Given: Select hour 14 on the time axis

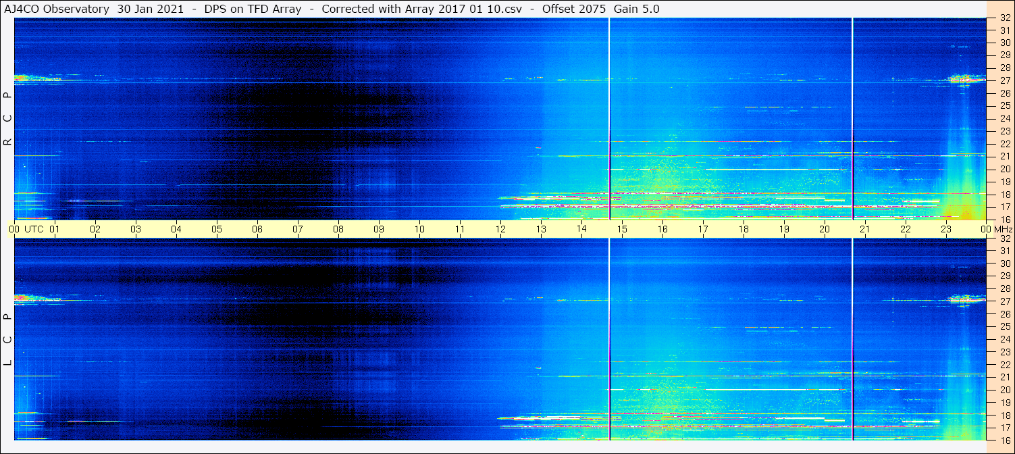Looking at the screenshot, I should pyautogui.click(x=581, y=229).
